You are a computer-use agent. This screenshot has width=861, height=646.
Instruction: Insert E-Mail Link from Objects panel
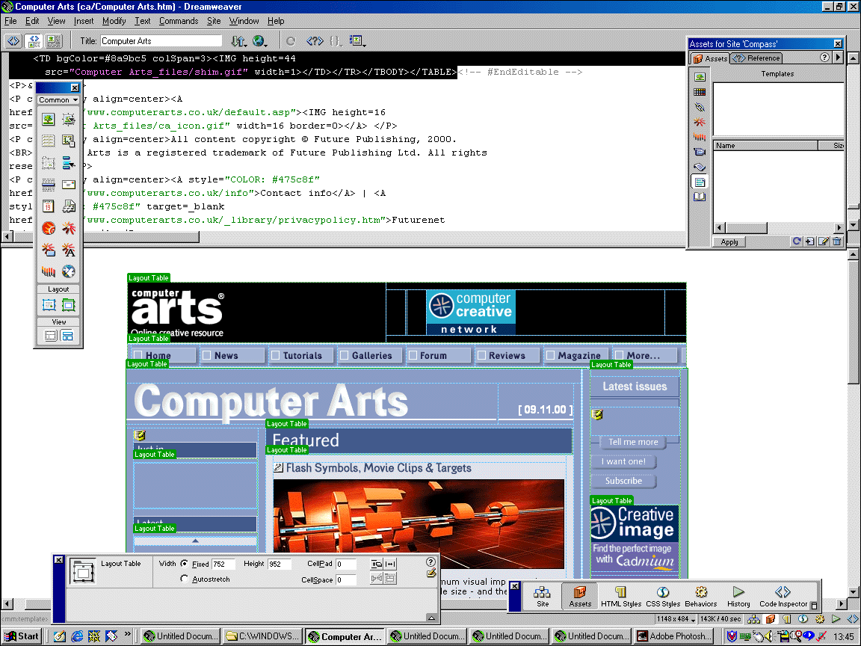(69, 185)
